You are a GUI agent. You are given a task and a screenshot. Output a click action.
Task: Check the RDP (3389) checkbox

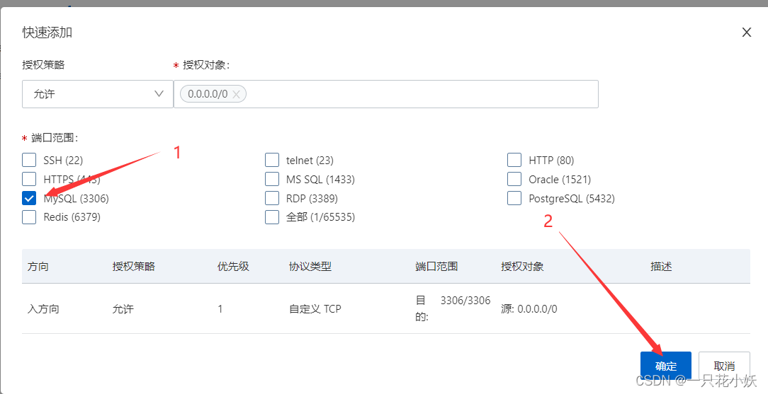click(272, 198)
